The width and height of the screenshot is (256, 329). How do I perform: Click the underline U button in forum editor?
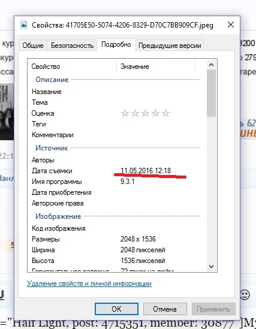[x=2, y=295]
